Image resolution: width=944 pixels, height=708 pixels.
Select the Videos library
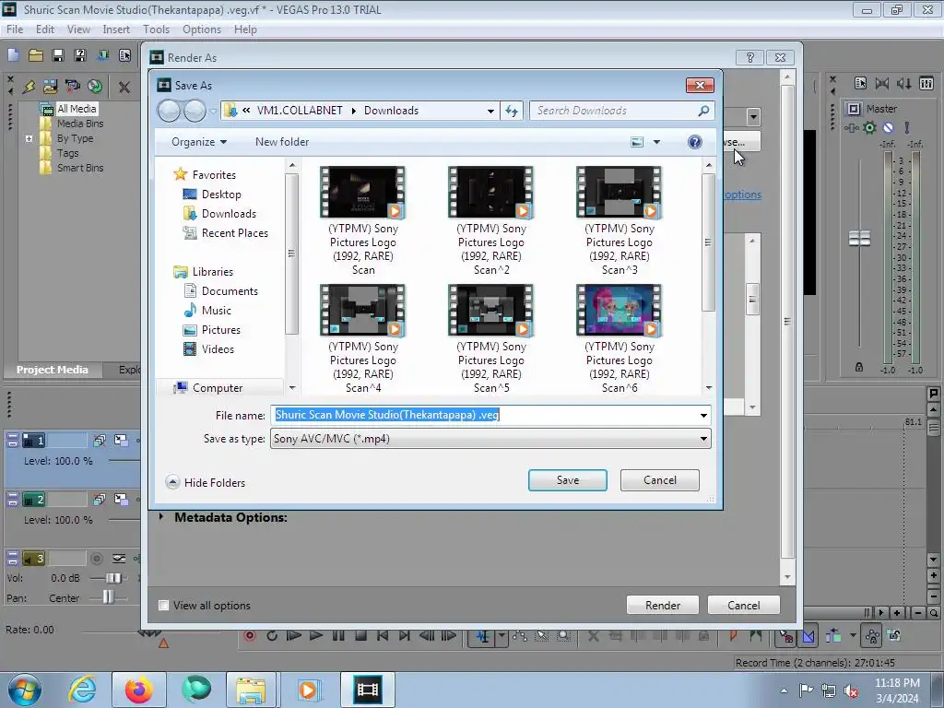[218, 349]
